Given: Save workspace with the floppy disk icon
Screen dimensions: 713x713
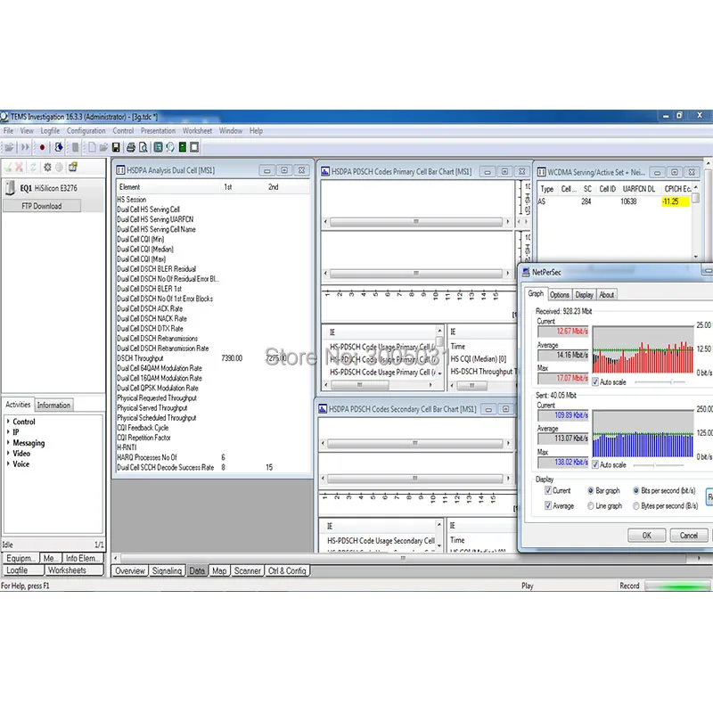Looking at the screenshot, I should 116,147.
